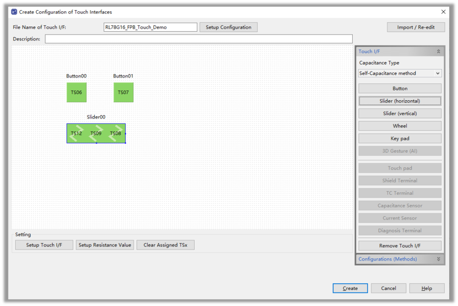The image size is (458, 306).
Task: Click the Setup Configuration button
Action: 228,28
